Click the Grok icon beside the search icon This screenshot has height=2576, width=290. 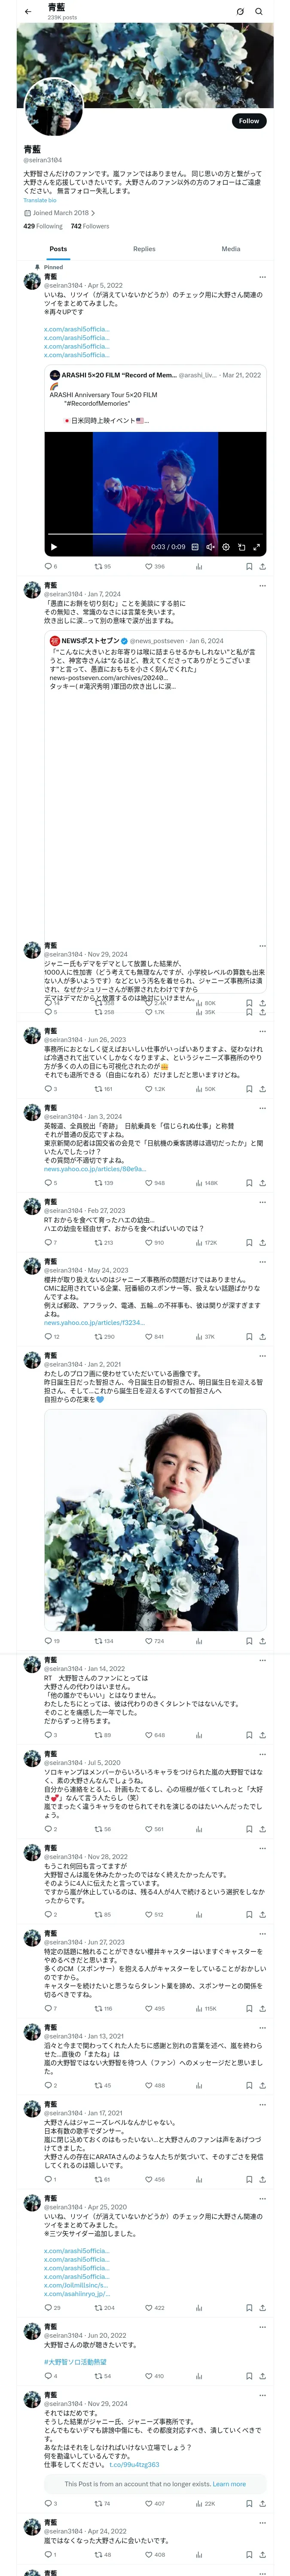[240, 12]
